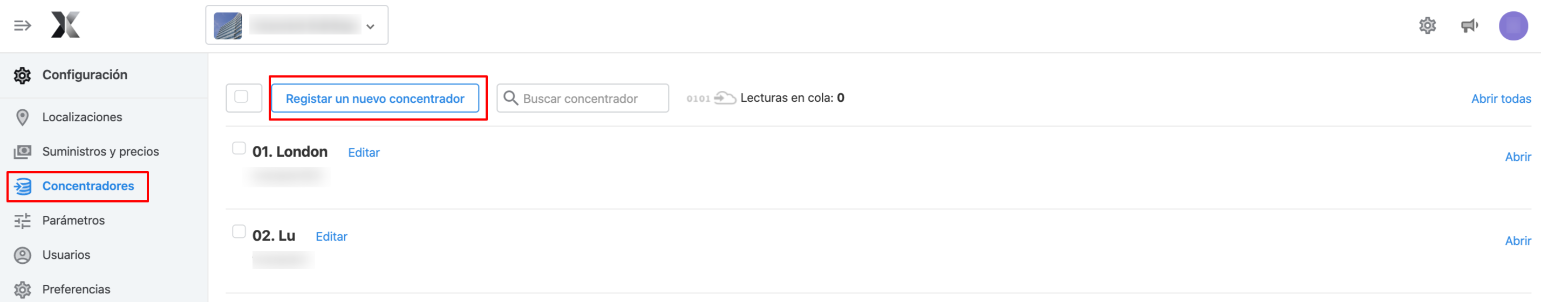The height and width of the screenshot is (302, 1541).
Task: Select Parámetros in the sidebar
Action: click(x=73, y=220)
